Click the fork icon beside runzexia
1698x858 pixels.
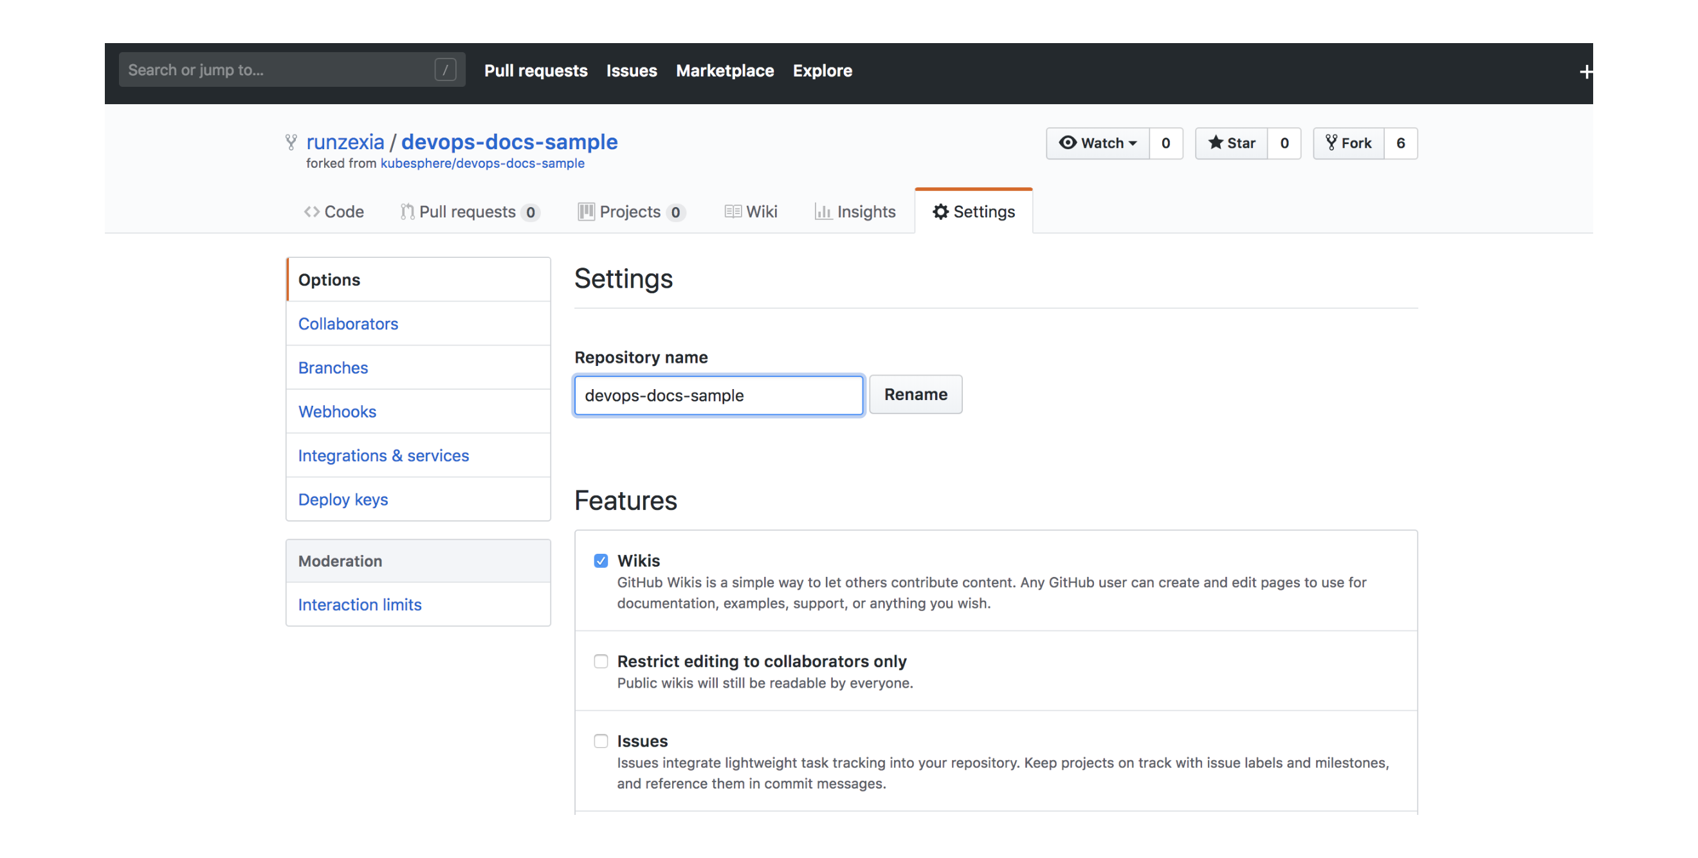(291, 141)
